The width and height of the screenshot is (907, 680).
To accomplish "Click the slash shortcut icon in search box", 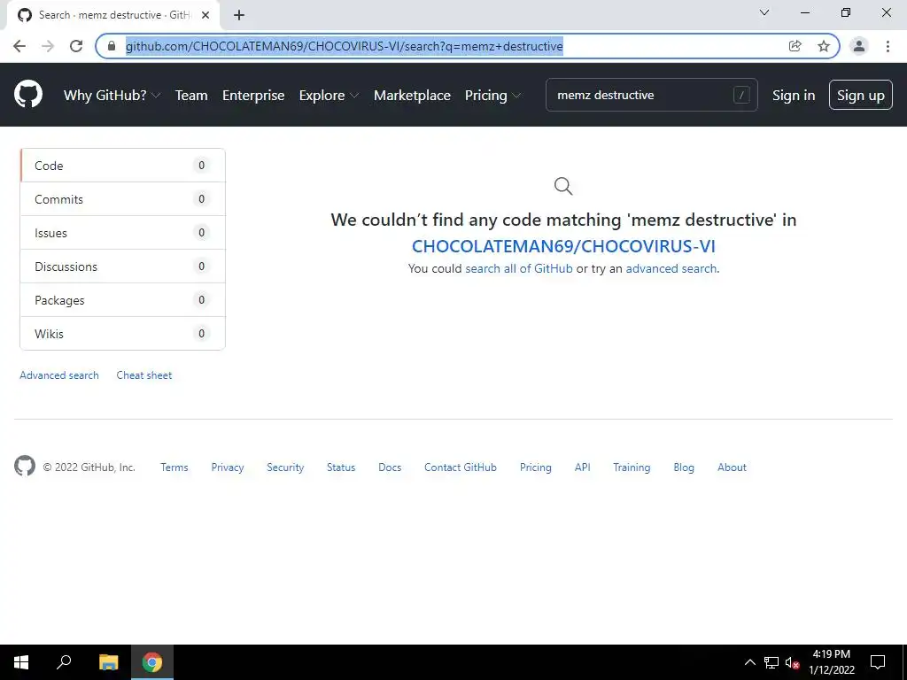I will tap(741, 95).
